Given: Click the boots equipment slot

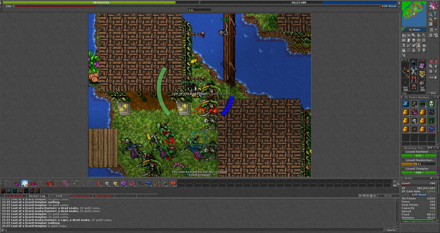Looking at the screenshot, I should pyautogui.click(x=414, y=86).
